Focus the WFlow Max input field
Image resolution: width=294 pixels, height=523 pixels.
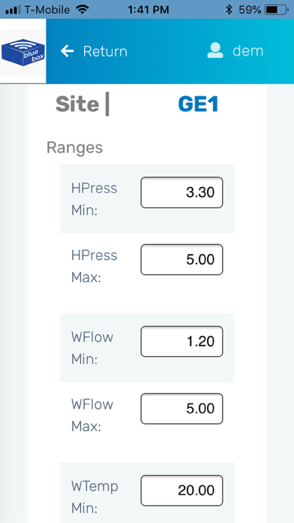click(x=181, y=409)
